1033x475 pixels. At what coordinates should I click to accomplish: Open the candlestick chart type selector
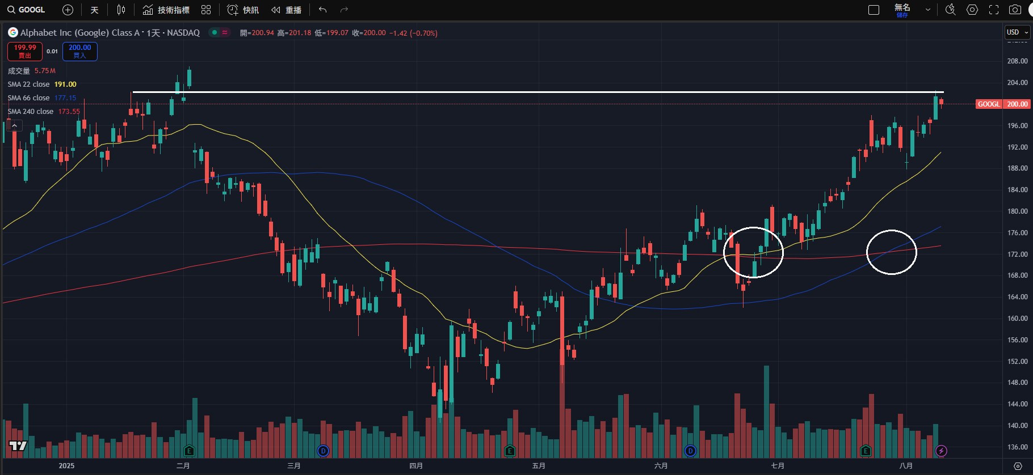coord(121,10)
